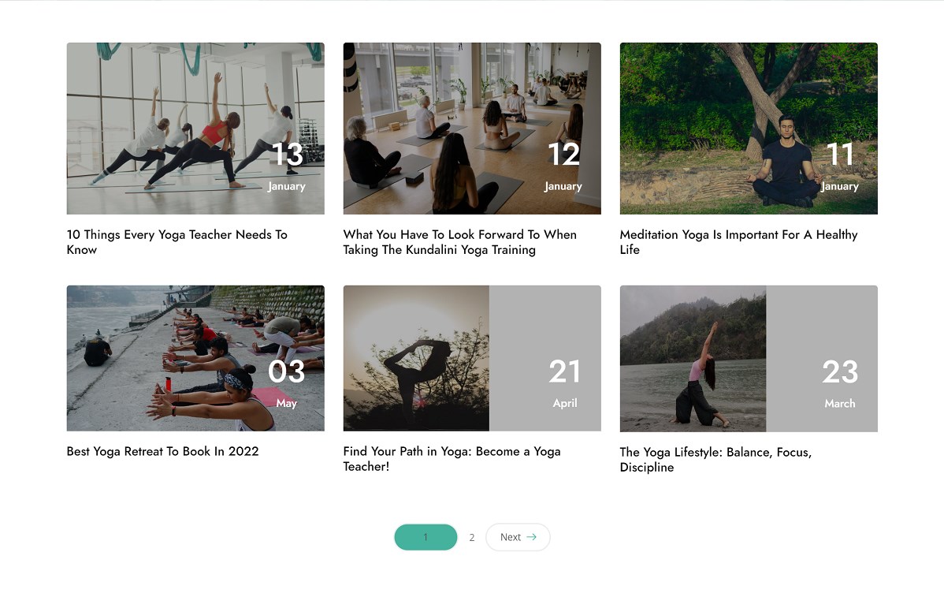Click the "21 April" date overlay
Image resolution: width=944 pixels, height=597 pixels.
pyautogui.click(x=565, y=383)
